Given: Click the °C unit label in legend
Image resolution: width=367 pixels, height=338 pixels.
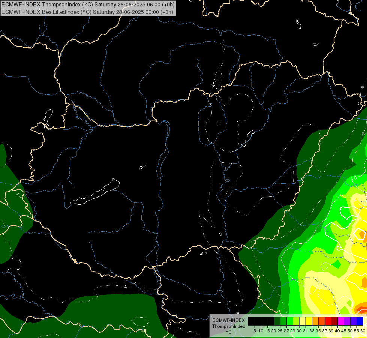Looking at the screenshot, I should click(x=229, y=332).
